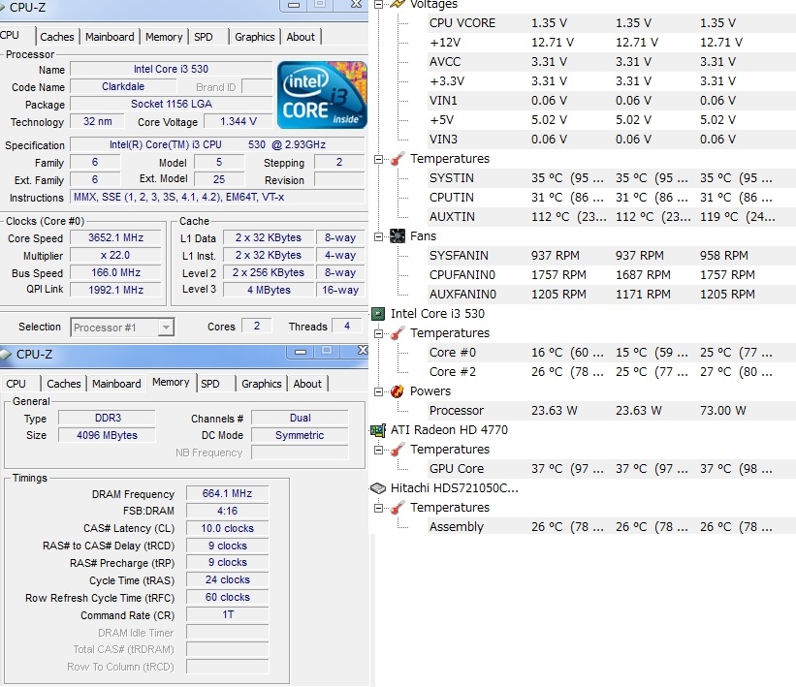The width and height of the screenshot is (796, 687).
Task: Click the graphics card icon for ATI Radeon HD 4770
Action: (x=378, y=430)
